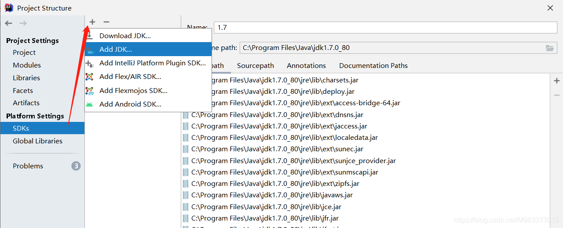Click the Add JDK cup icon
This screenshot has width=563, height=228.
click(89, 50)
